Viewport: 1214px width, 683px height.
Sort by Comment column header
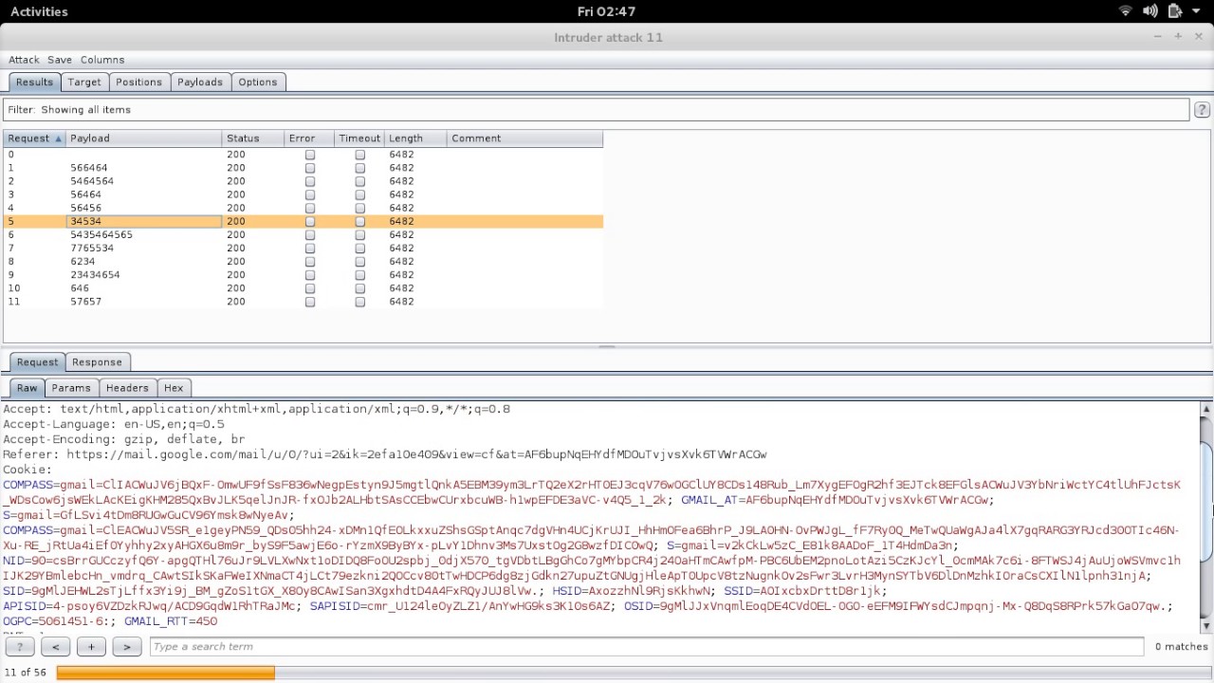click(524, 138)
